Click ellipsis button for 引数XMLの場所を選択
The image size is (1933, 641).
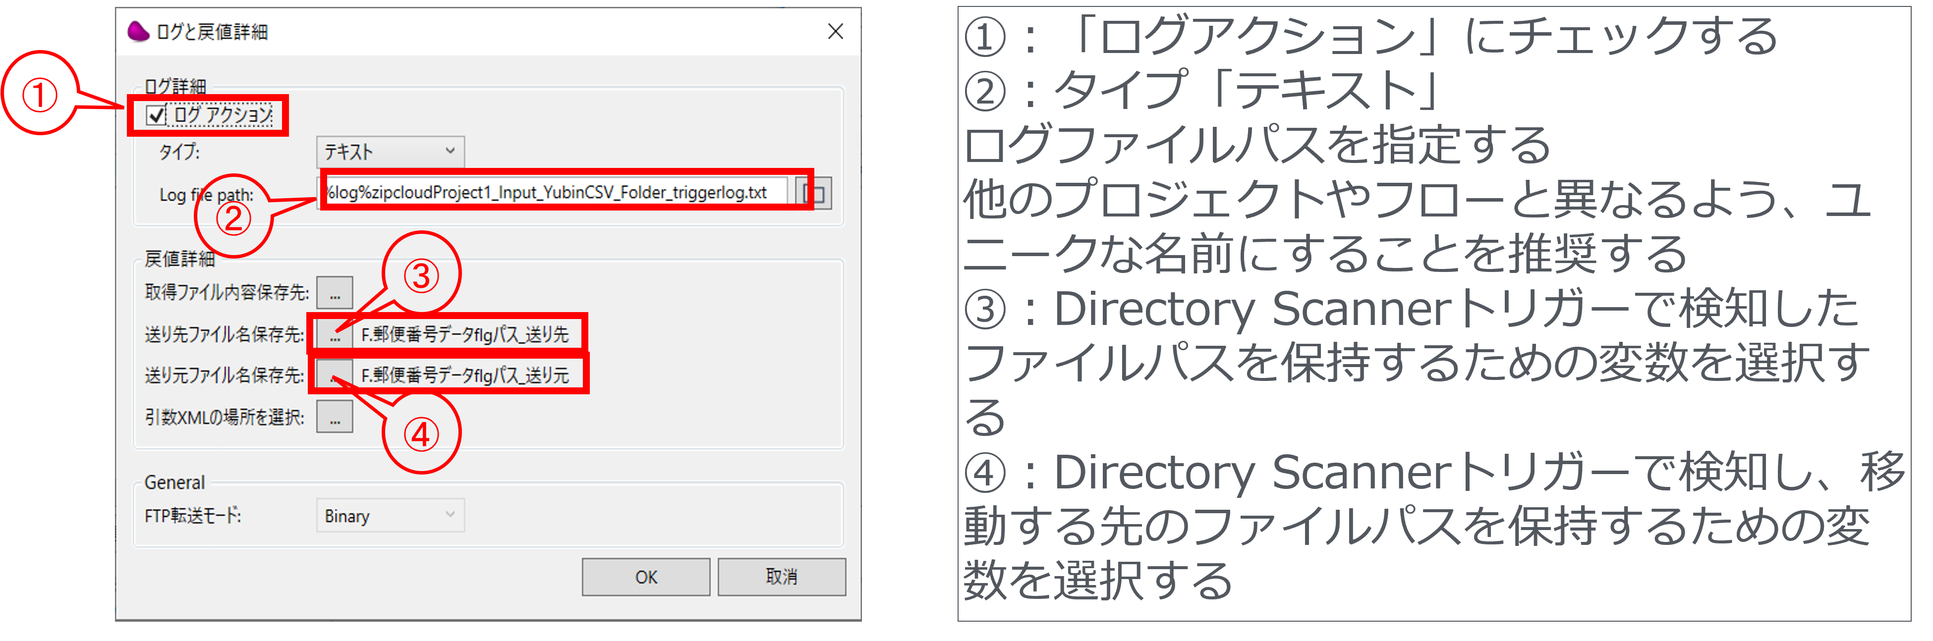click(x=335, y=417)
